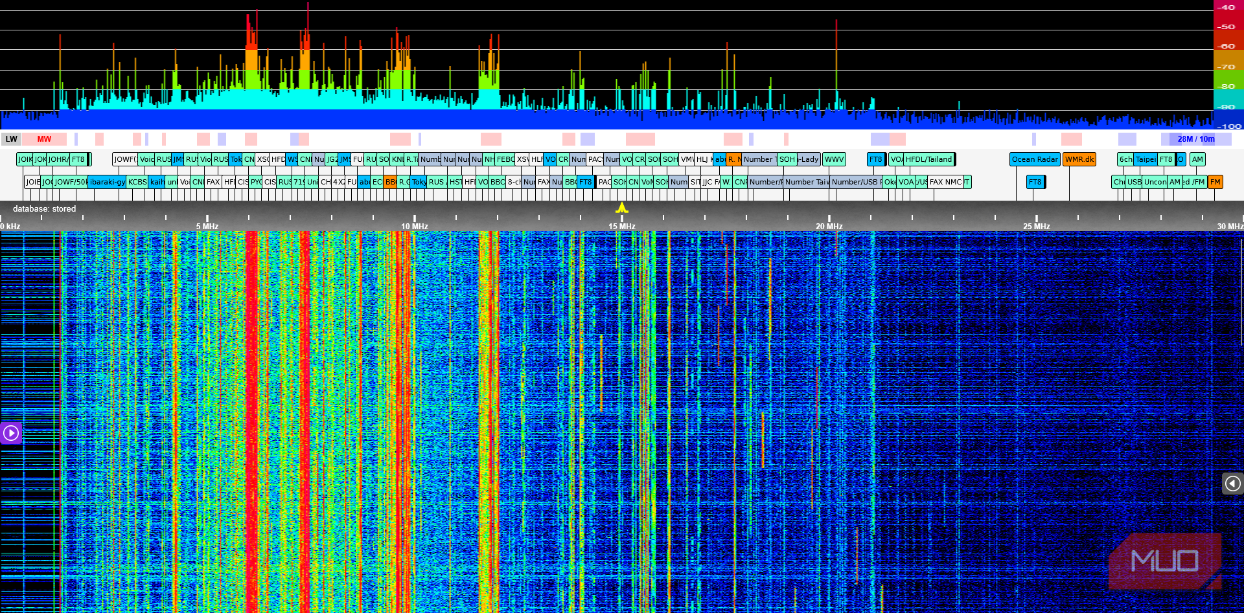Tune to the KCBS station label
The width and height of the screenshot is (1244, 613).
[137, 182]
